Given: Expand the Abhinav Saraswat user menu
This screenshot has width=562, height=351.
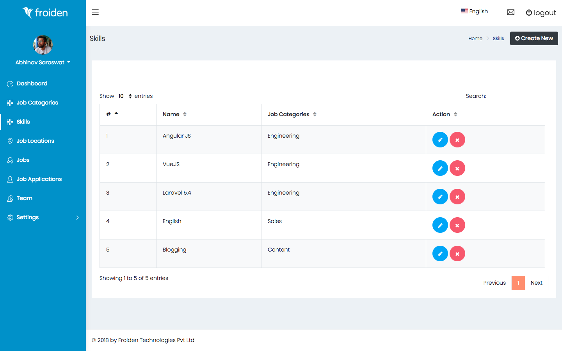Looking at the screenshot, I should [43, 62].
